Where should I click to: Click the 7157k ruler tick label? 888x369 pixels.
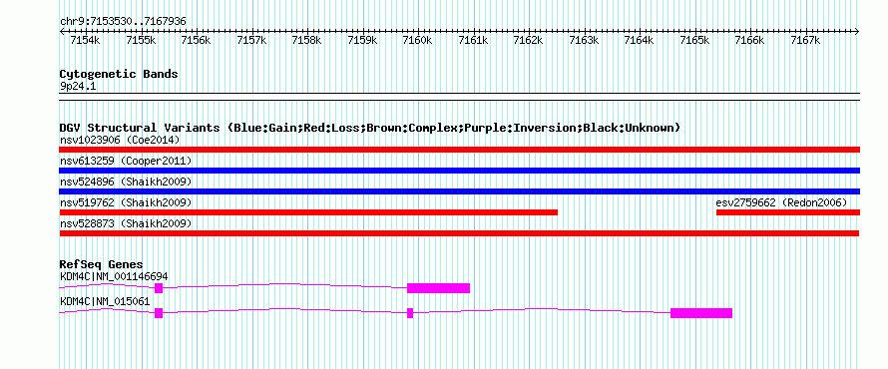pos(251,40)
